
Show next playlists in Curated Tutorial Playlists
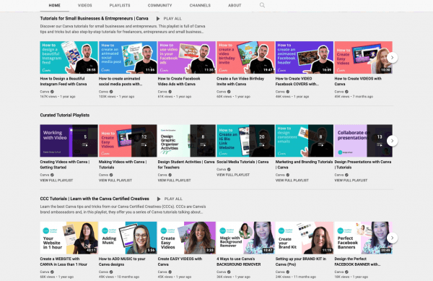(x=392, y=141)
